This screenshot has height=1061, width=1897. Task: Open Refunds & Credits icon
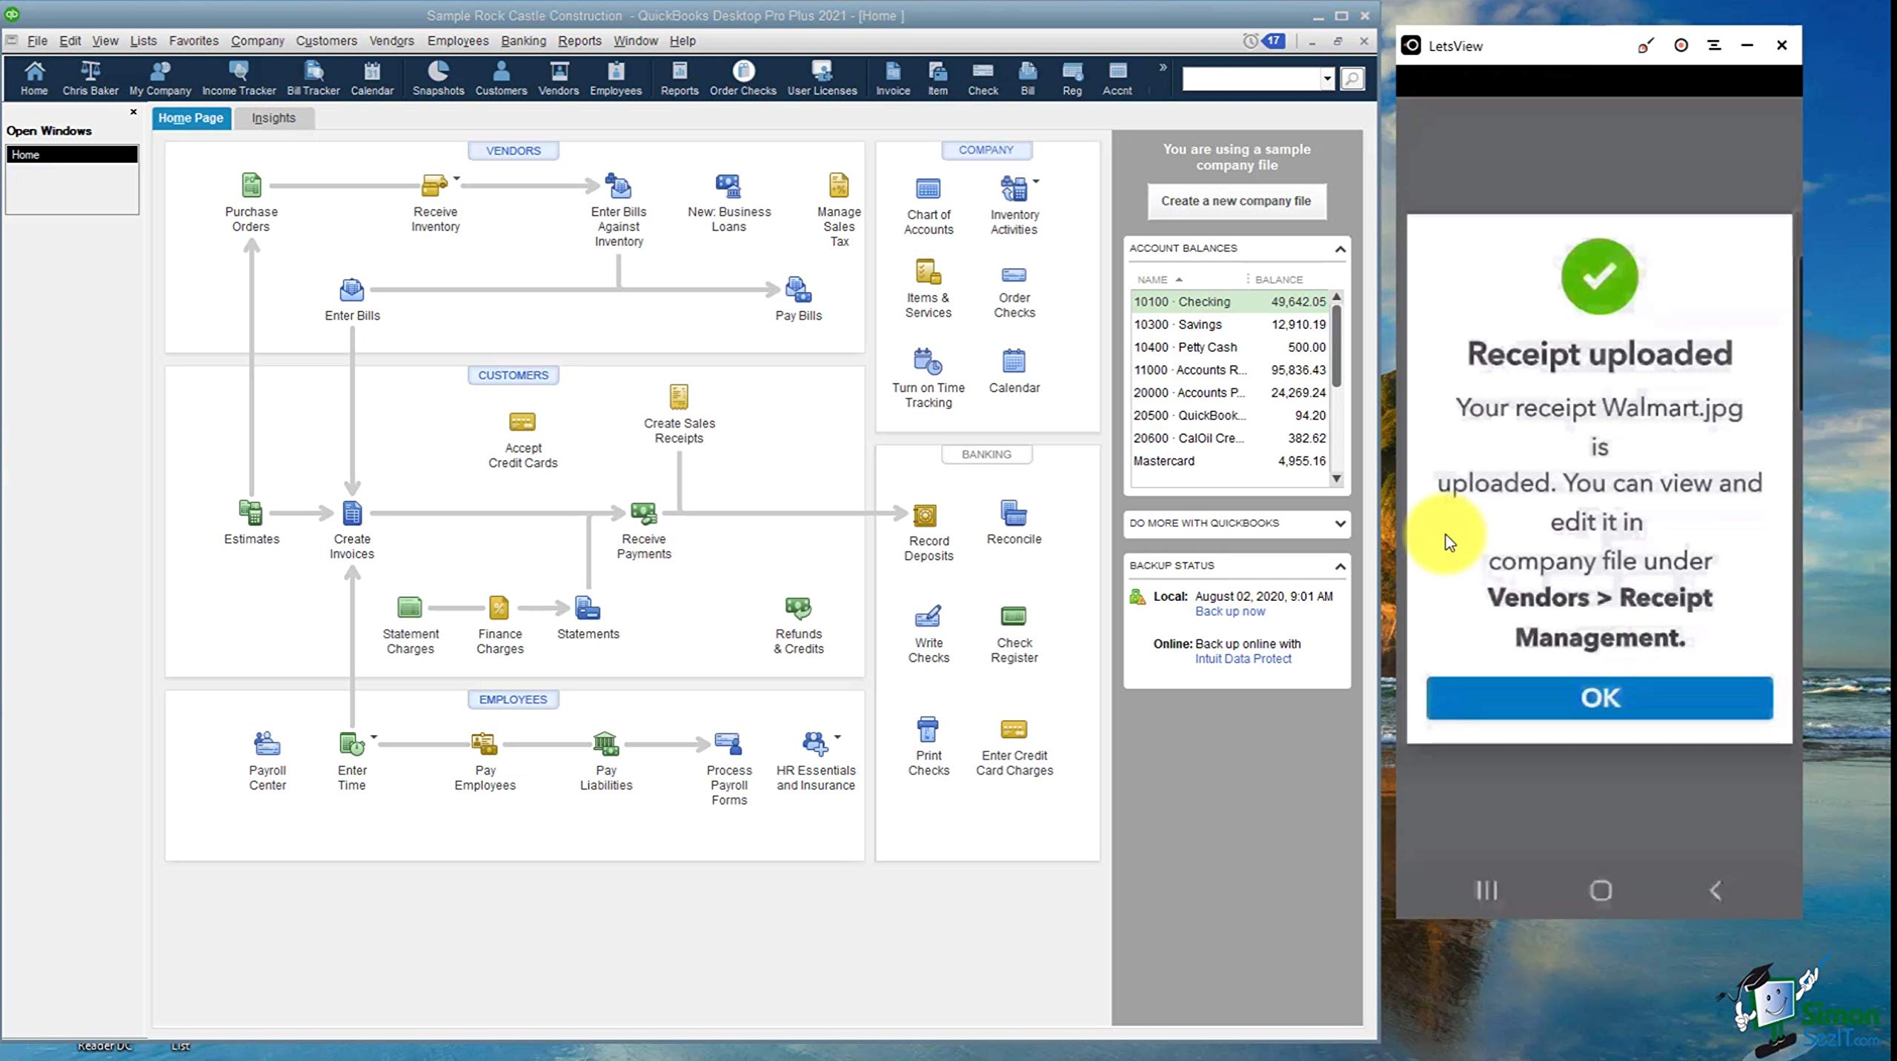click(x=798, y=608)
